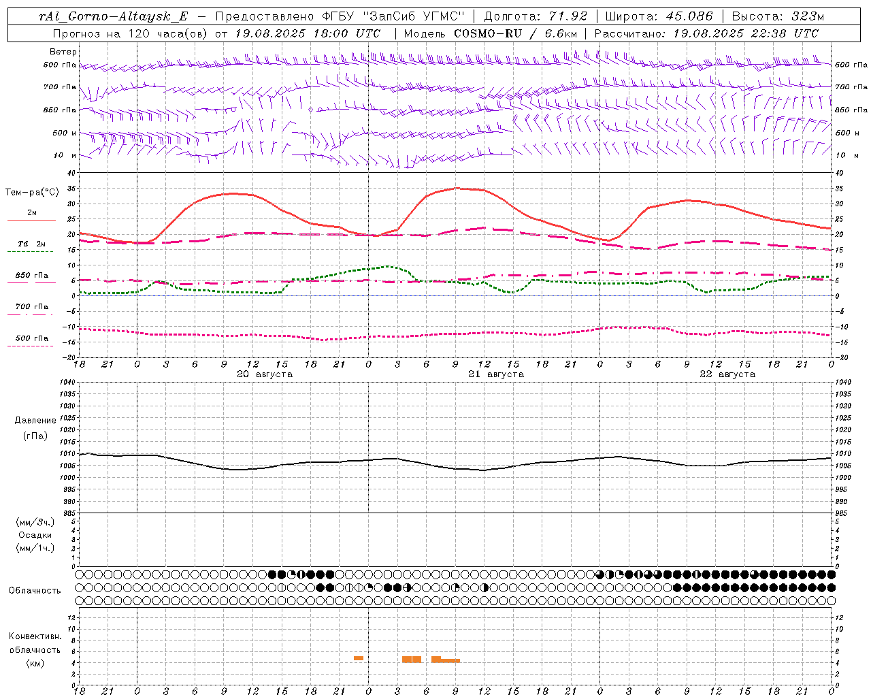Click the Прогноз на 120 часа(ов) text
The image size is (871, 697).
[x=131, y=33]
